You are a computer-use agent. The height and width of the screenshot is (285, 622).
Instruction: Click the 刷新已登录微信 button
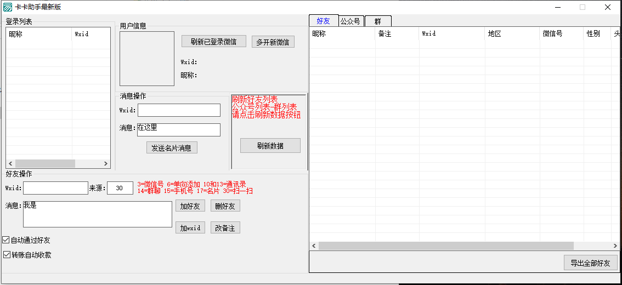pos(213,42)
